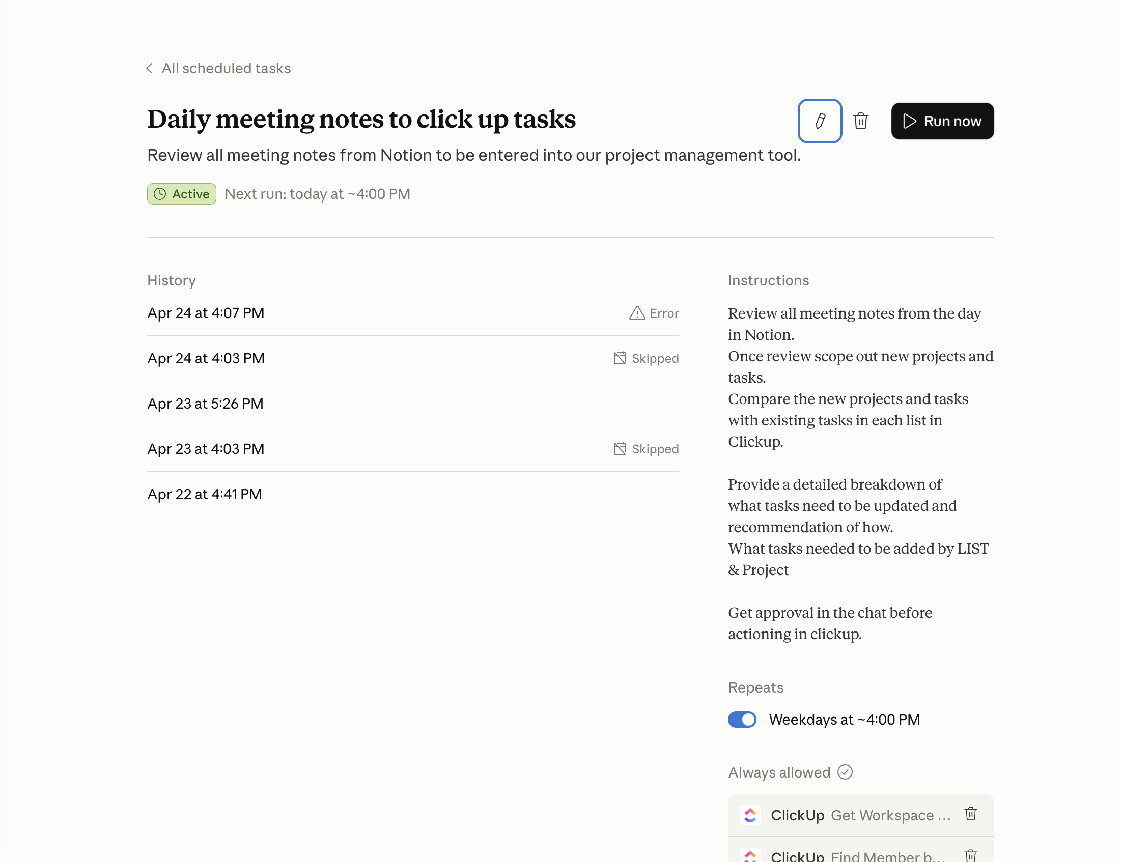The width and height of the screenshot is (1123, 862).
Task: Delete this scheduled task with trash icon
Action: coord(860,121)
